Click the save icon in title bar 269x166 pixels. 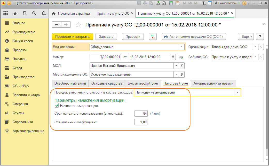click(x=139, y=3)
